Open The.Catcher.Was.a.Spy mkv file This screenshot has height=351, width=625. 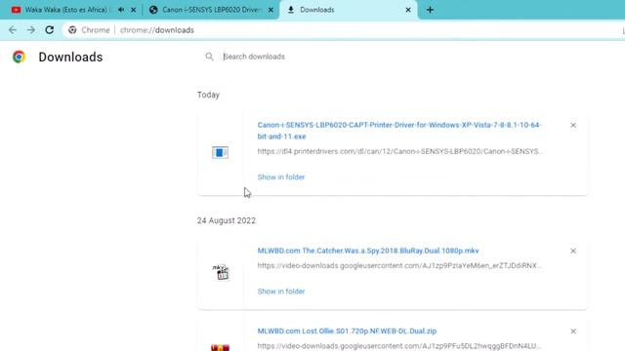(x=368, y=251)
